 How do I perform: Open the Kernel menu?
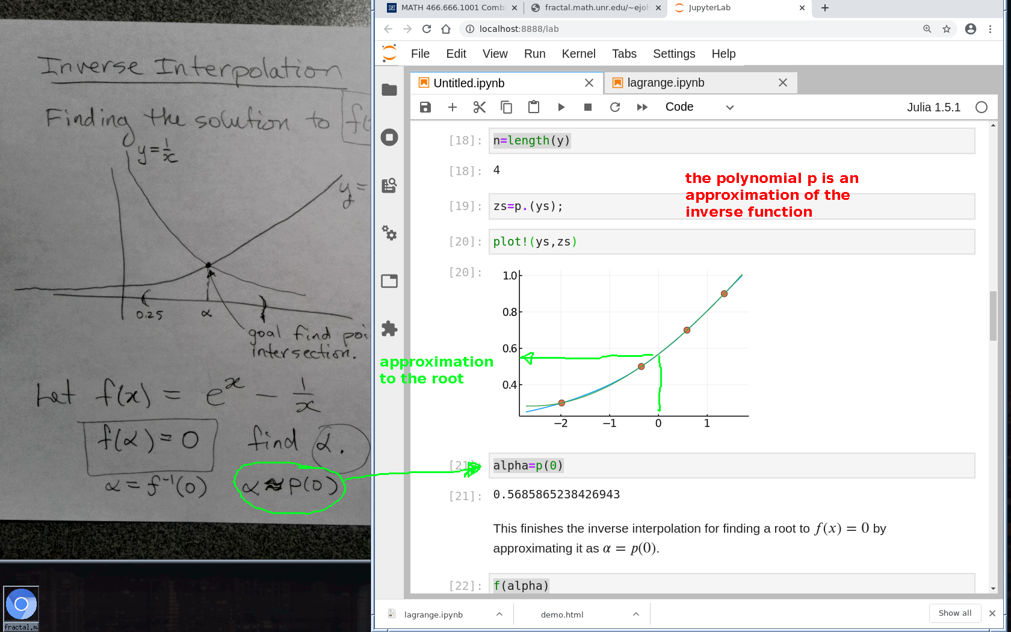coord(578,54)
